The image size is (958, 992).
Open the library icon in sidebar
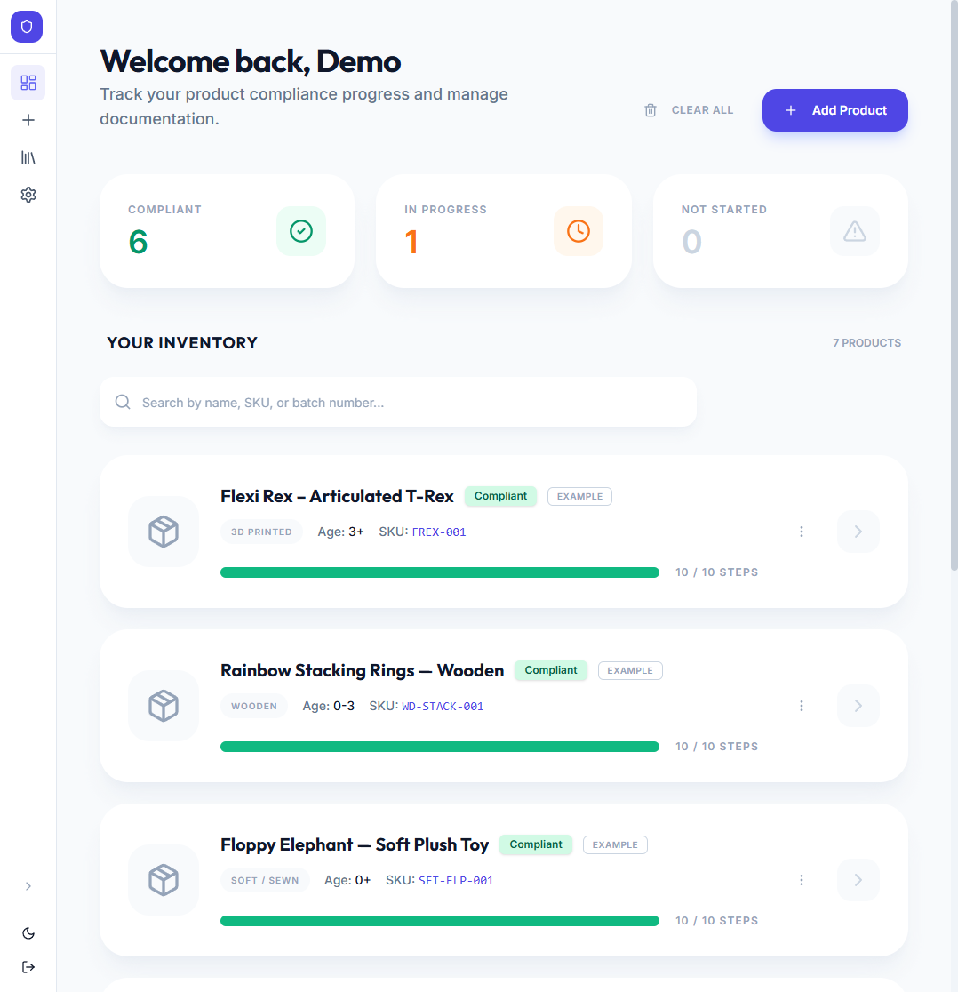[28, 157]
